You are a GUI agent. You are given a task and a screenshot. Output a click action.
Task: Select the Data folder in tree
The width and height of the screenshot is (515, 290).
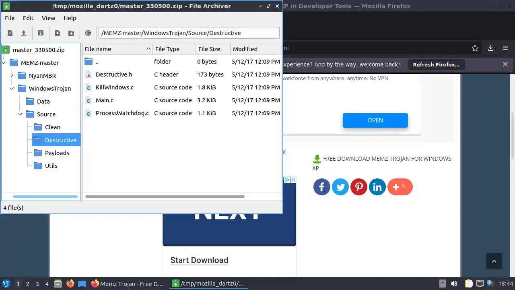pyautogui.click(x=43, y=101)
